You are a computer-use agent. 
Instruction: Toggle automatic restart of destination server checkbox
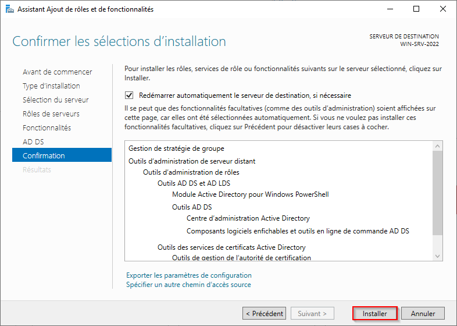[x=129, y=95]
